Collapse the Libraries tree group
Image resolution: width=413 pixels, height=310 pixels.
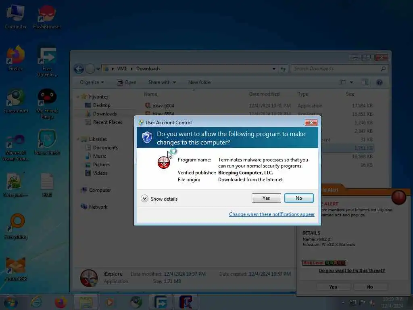78,139
